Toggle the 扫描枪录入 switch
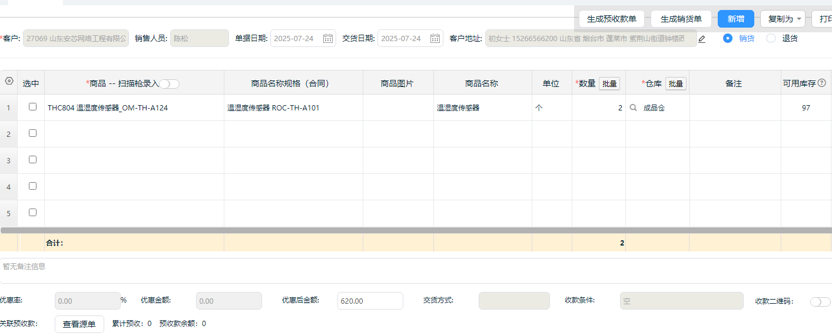This screenshot has width=832, height=336. [170, 84]
